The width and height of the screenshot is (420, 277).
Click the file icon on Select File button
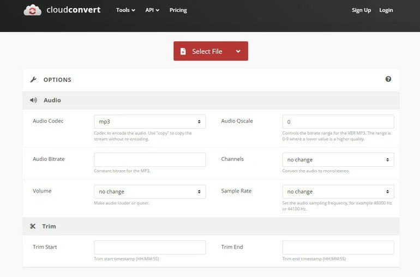coord(183,51)
